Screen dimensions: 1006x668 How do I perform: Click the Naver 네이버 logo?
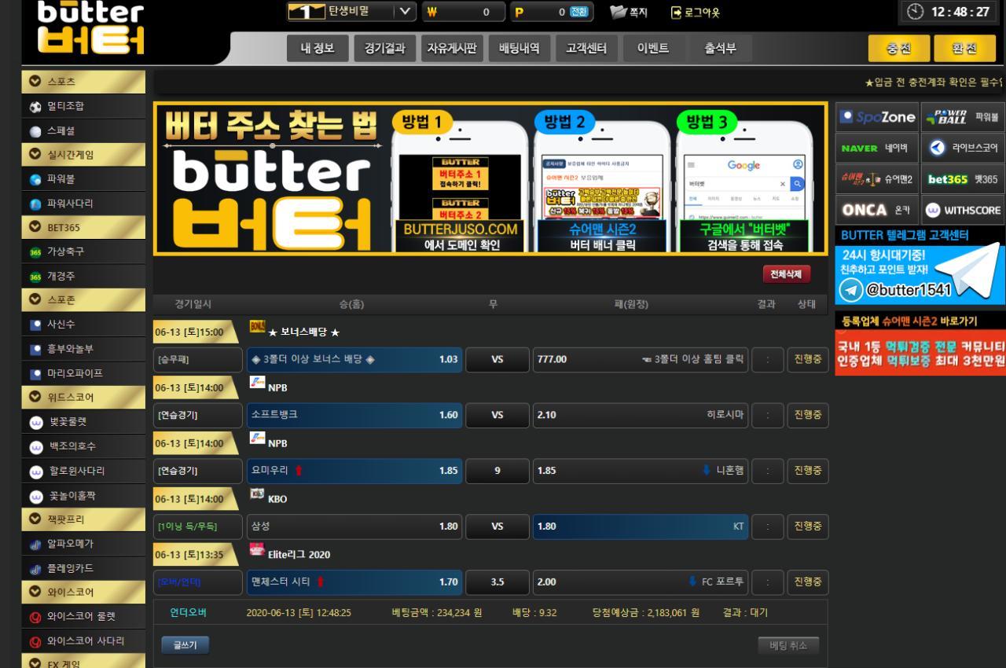877,148
